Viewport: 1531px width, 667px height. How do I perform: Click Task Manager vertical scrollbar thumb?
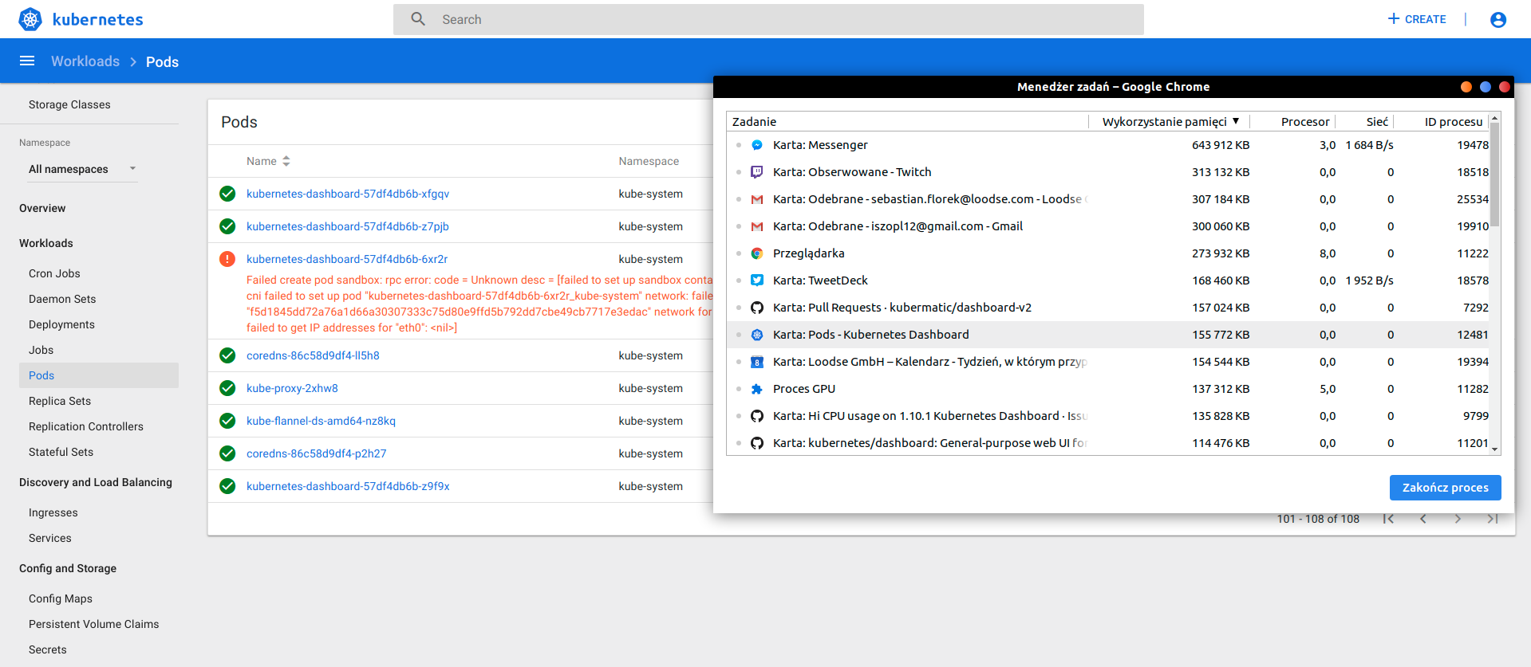1494,175
